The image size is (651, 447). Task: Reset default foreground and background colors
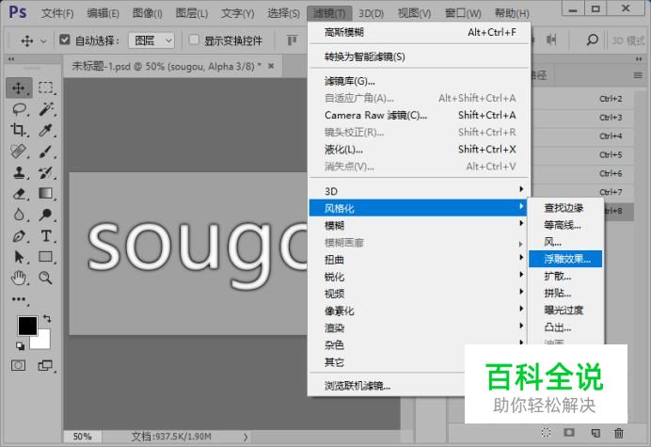click(20, 345)
